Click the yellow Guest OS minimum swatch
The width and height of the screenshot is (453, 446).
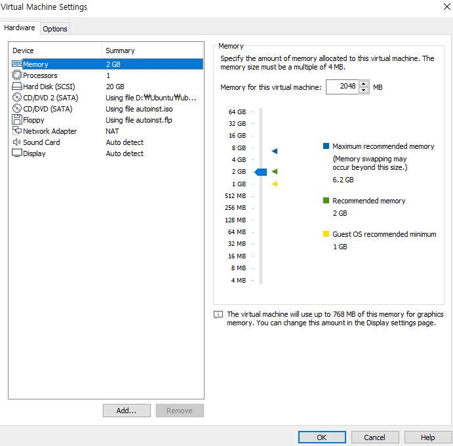pyautogui.click(x=326, y=234)
